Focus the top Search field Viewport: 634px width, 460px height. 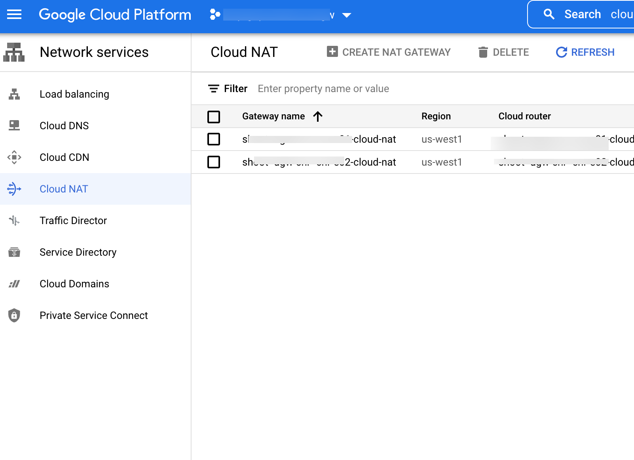581,15
